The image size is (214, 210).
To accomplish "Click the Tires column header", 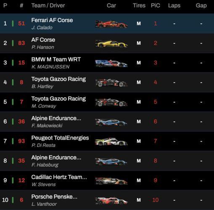I will 139,5.
